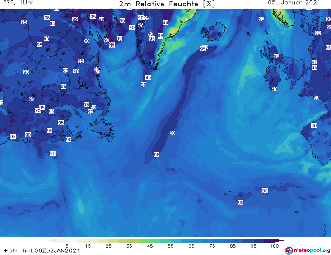The width and height of the screenshot is (331, 255).
Task: Click the title '2m Relative Feuchte [%]'
Action: click(167, 4)
